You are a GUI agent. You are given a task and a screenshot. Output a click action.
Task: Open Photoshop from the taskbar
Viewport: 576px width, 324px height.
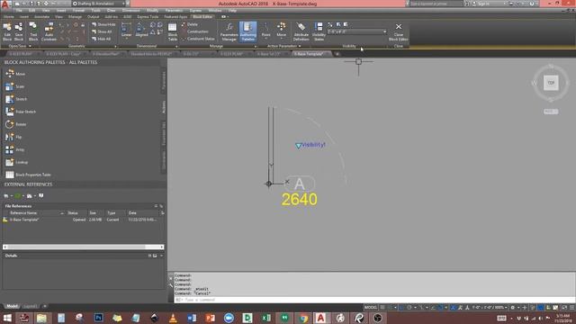98,318
